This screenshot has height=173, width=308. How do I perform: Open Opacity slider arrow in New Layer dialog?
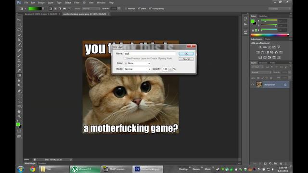tap(170, 69)
